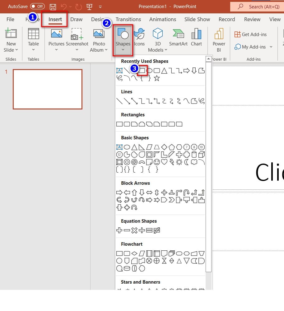
Task: Select slide 1 thumbnail
Action: (48, 89)
